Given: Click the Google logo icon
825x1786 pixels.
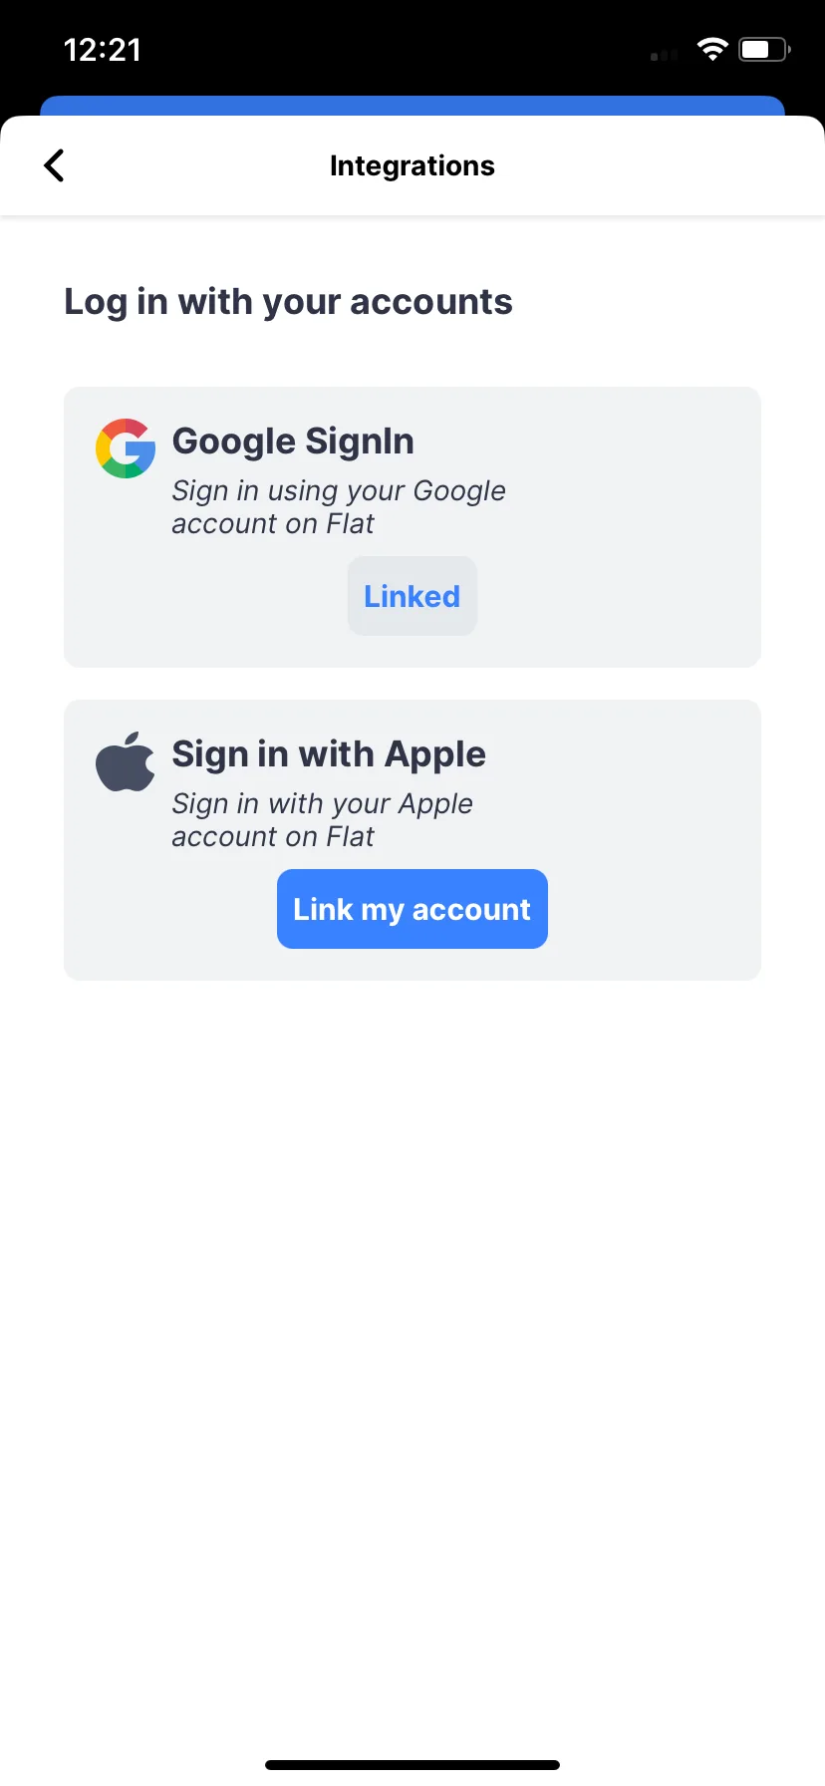Looking at the screenshot, I should pos(126,448).
